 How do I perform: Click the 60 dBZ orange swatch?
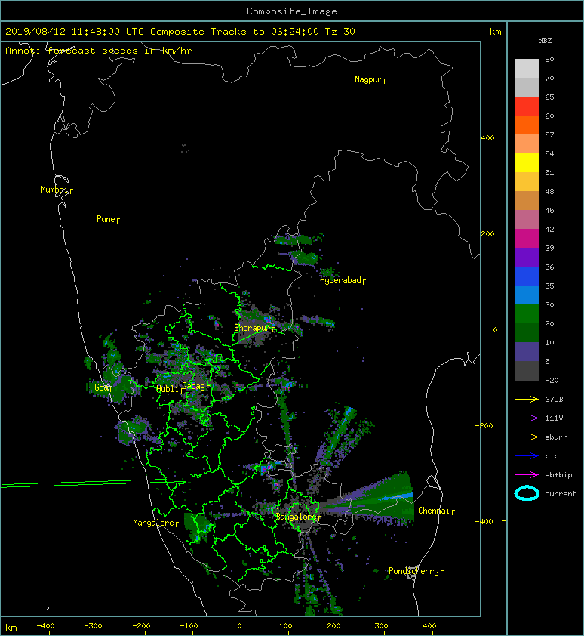(527, 125)
